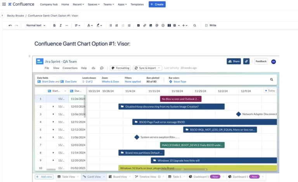Open table options dropdown arrow

[x=179, y=26]
